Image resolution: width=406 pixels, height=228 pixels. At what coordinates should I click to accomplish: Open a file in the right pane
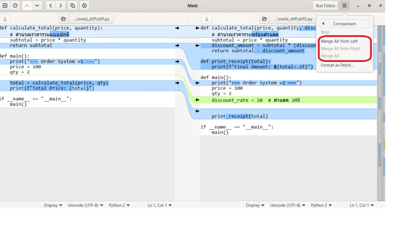pyautogui.click(x=264, y=19)
